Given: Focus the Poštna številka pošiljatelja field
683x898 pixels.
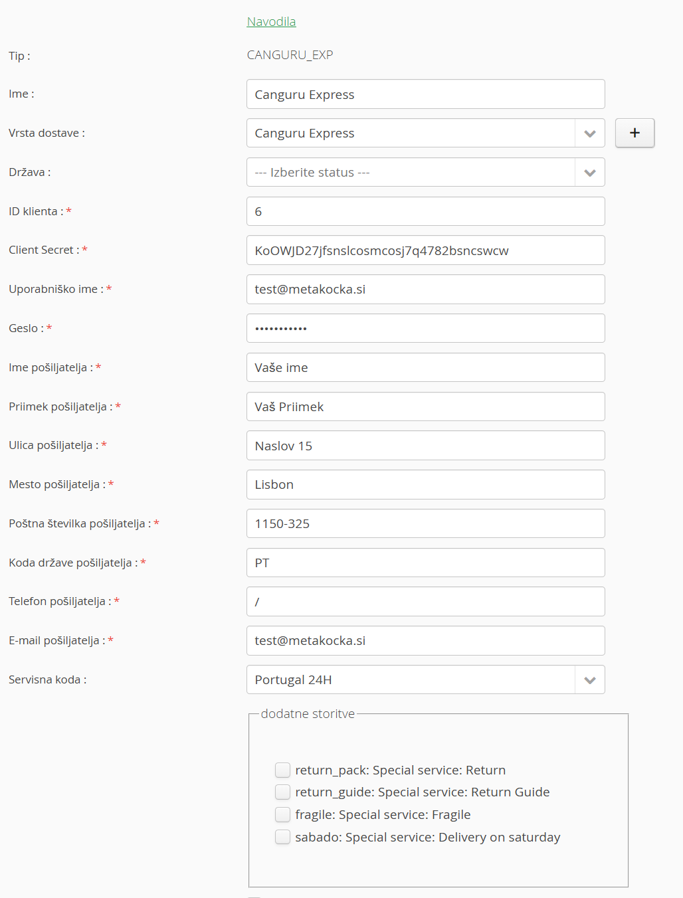Looking at the screenshot, I should (425, 523).
